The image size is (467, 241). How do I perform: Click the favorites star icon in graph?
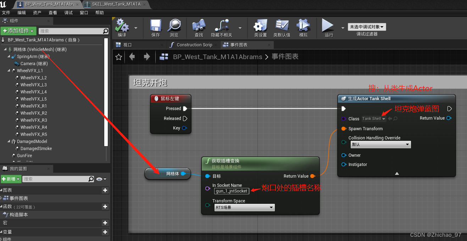point(119,57)
